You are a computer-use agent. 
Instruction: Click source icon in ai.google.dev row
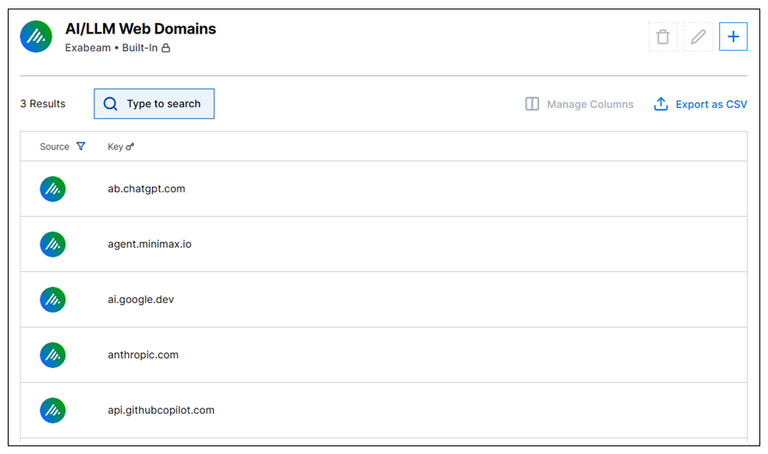point(53,300)
